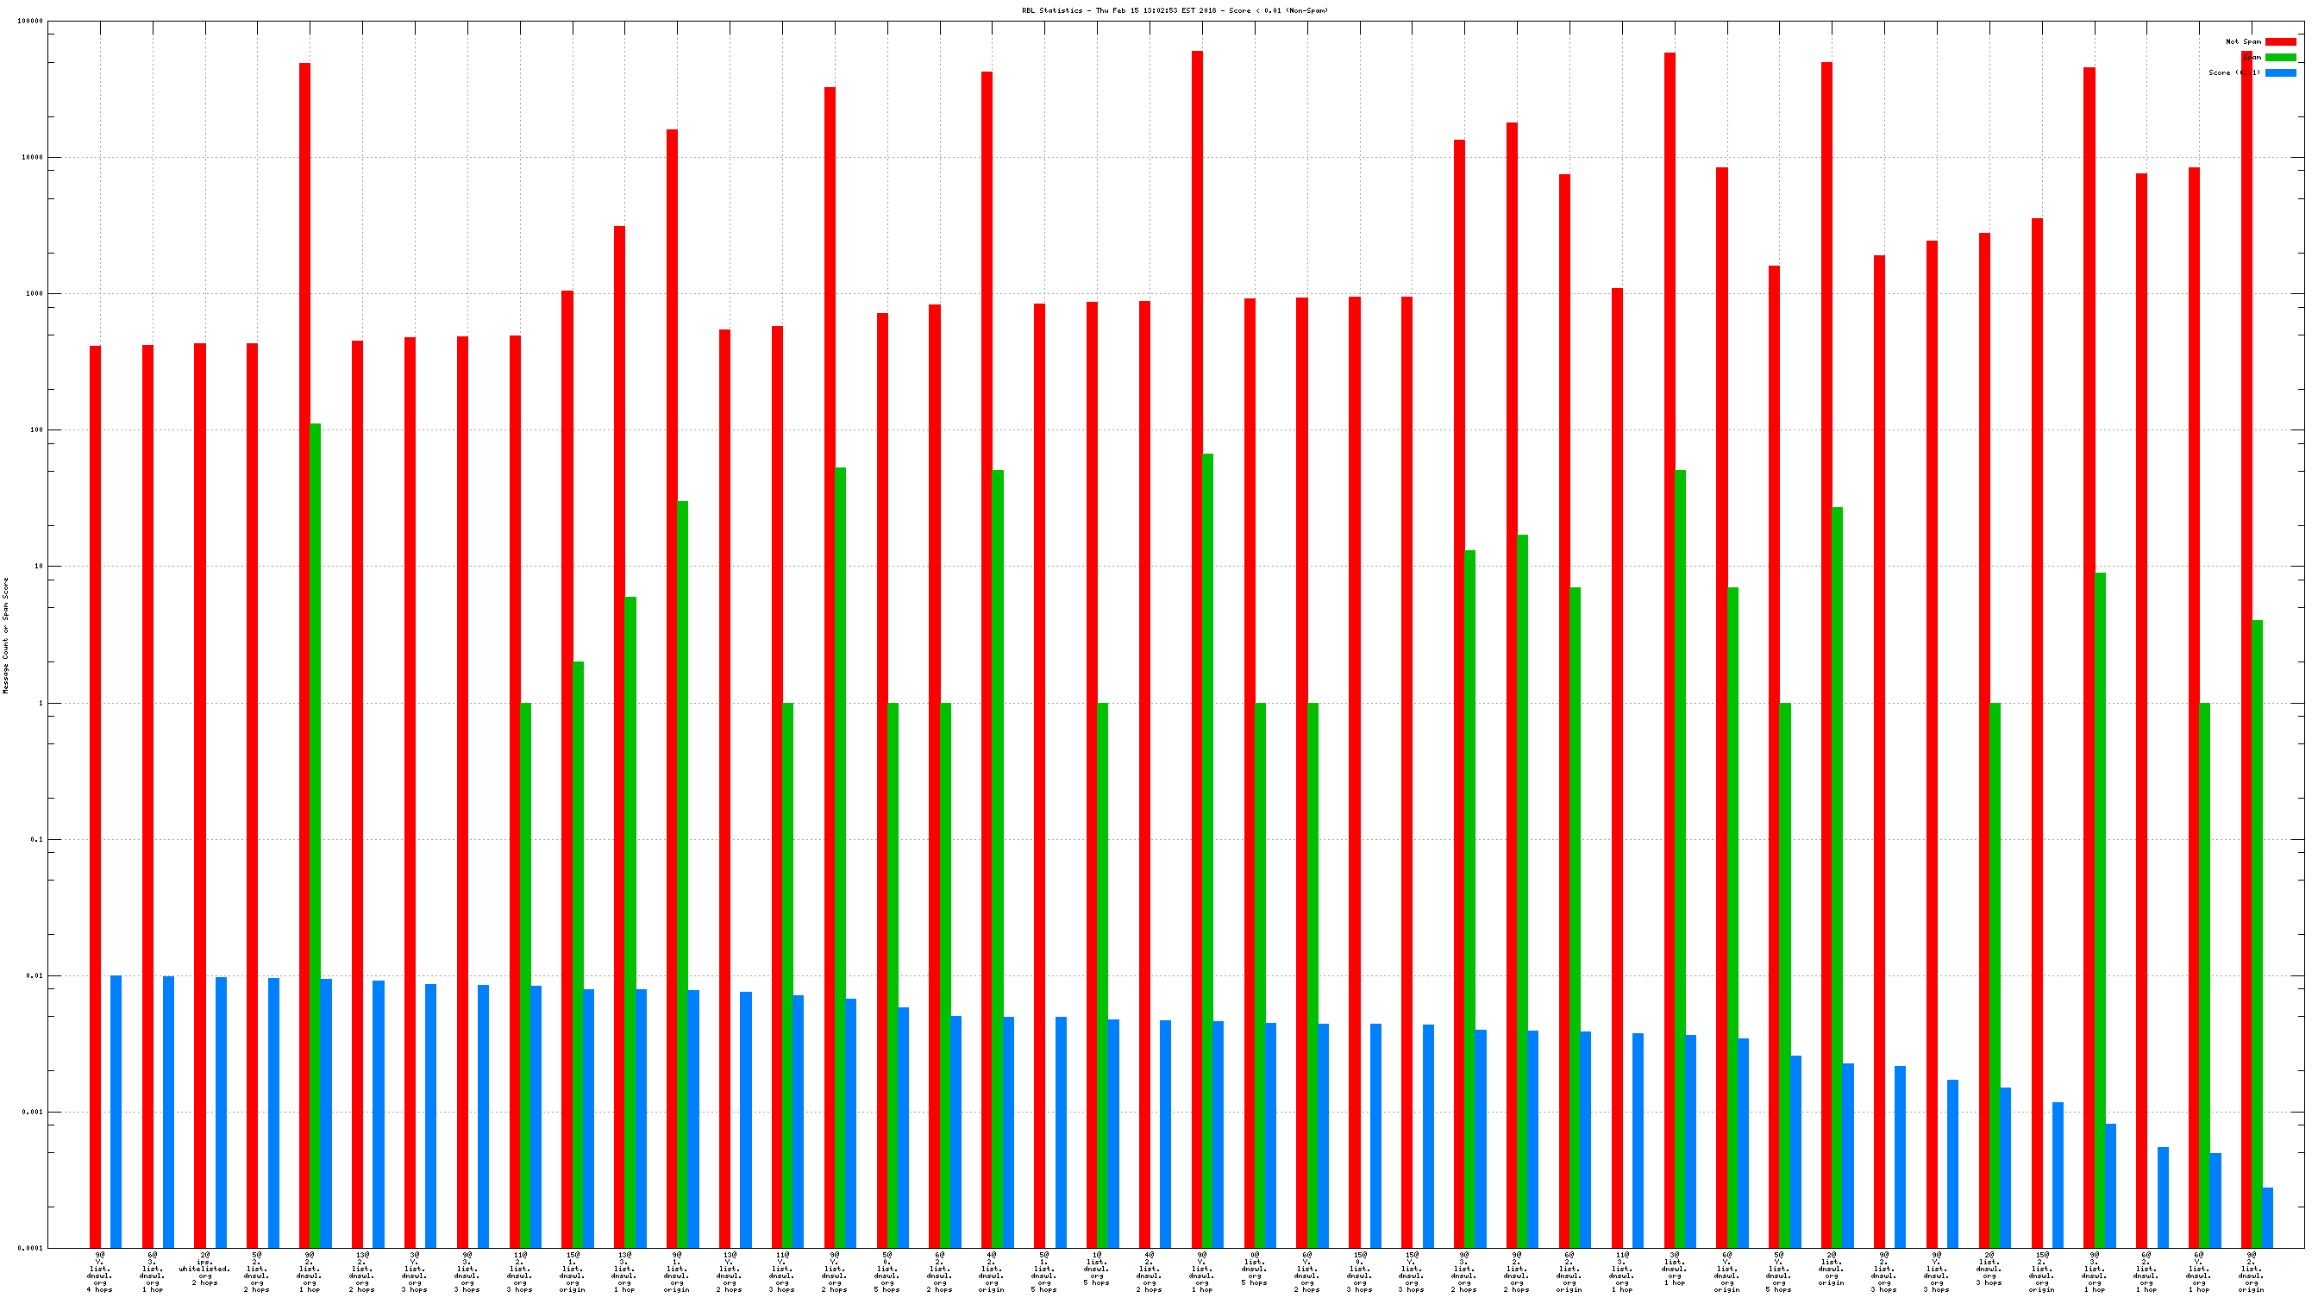The width and height of the screenshot is (2318, 1304).
Task: Click the 0.0001 y-axis tick label
Action: (x=32, y=1248)
